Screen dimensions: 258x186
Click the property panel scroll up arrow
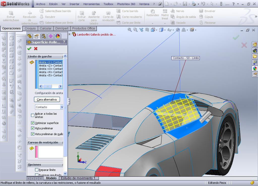pyautogui.click(x=65, y=56)
